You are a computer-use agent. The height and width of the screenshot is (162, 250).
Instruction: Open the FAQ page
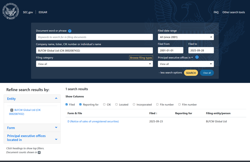coord(216,12)
